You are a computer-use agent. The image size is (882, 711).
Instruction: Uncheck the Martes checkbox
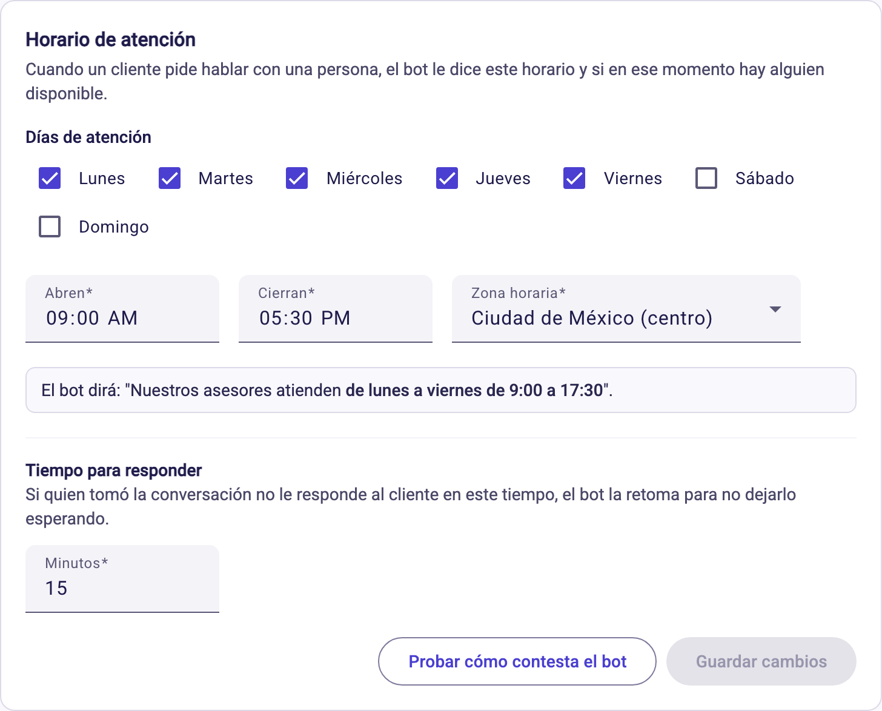coord(170,178)
